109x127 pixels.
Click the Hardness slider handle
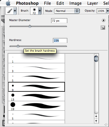click(x=18, y=46)
